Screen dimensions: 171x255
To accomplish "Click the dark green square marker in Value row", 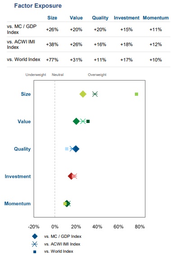I will (x=88, y=121).
